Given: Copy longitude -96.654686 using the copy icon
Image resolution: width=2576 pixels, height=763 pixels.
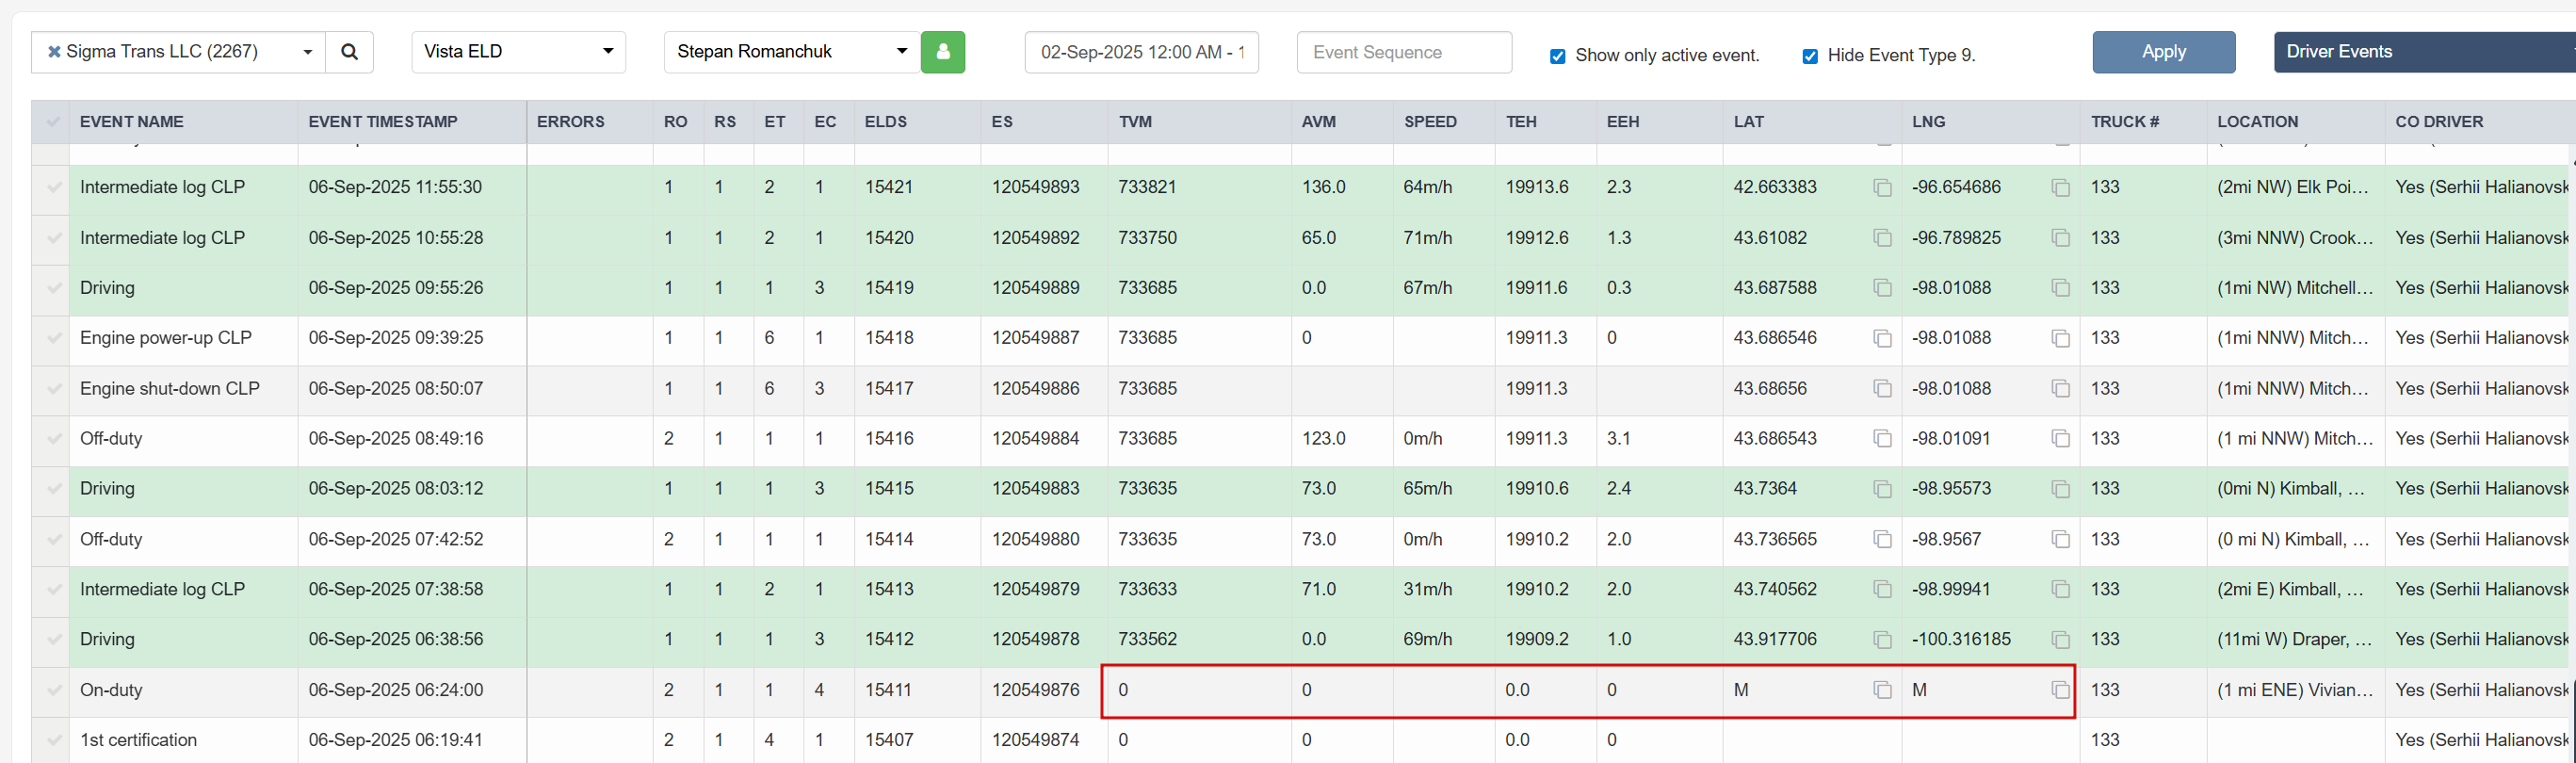Looking at the screenshot, I should 2060,188.
